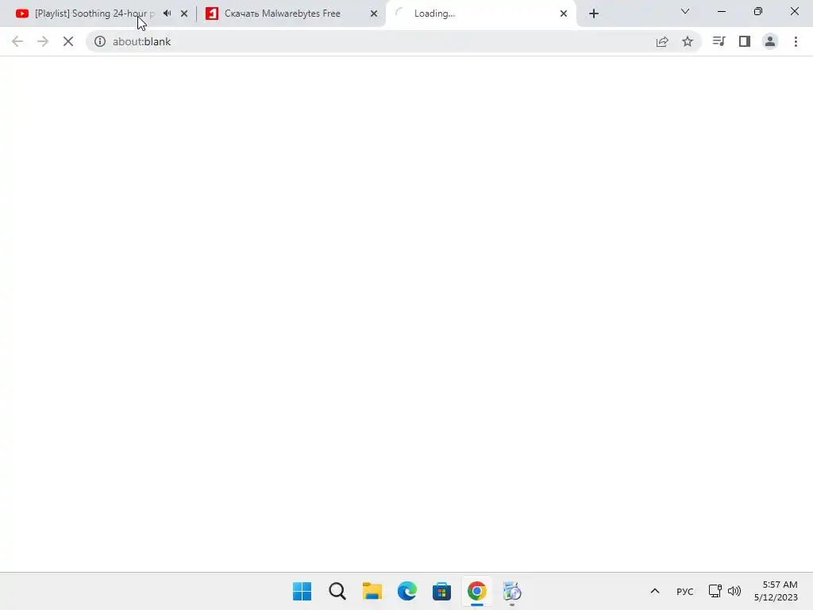Open the Chrome profile menu
Viewport: 813px width, 610px height.
[770, 41]
